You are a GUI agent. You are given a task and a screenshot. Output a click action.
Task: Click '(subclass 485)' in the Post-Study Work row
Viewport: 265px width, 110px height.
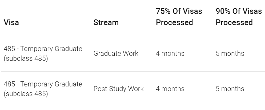(x=26, y=94)
